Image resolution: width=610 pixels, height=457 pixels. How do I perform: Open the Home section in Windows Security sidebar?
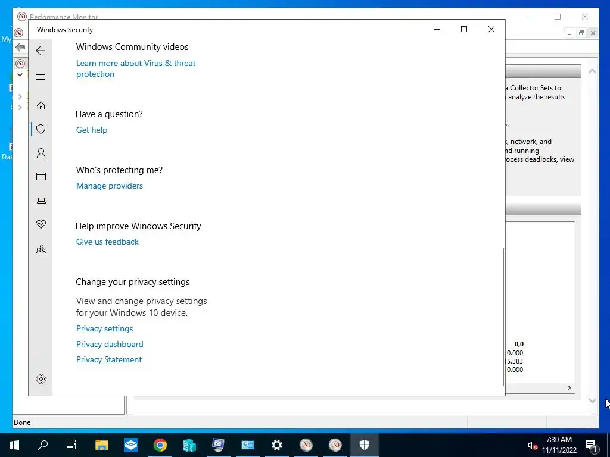tap(41, 106)
